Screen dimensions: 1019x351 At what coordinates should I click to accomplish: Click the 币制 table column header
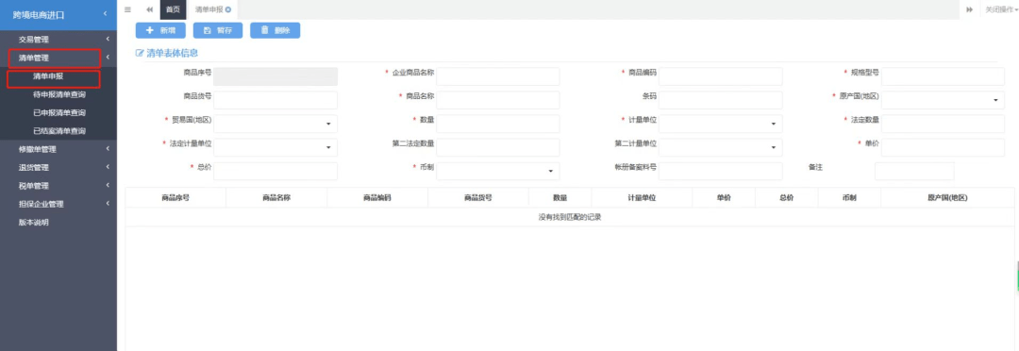(849, 197)
